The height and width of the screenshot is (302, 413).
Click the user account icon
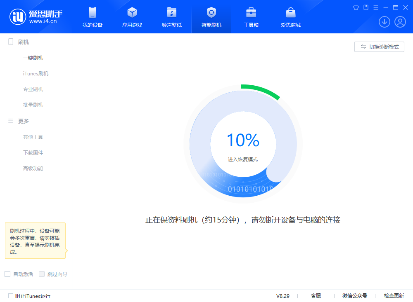400,22
